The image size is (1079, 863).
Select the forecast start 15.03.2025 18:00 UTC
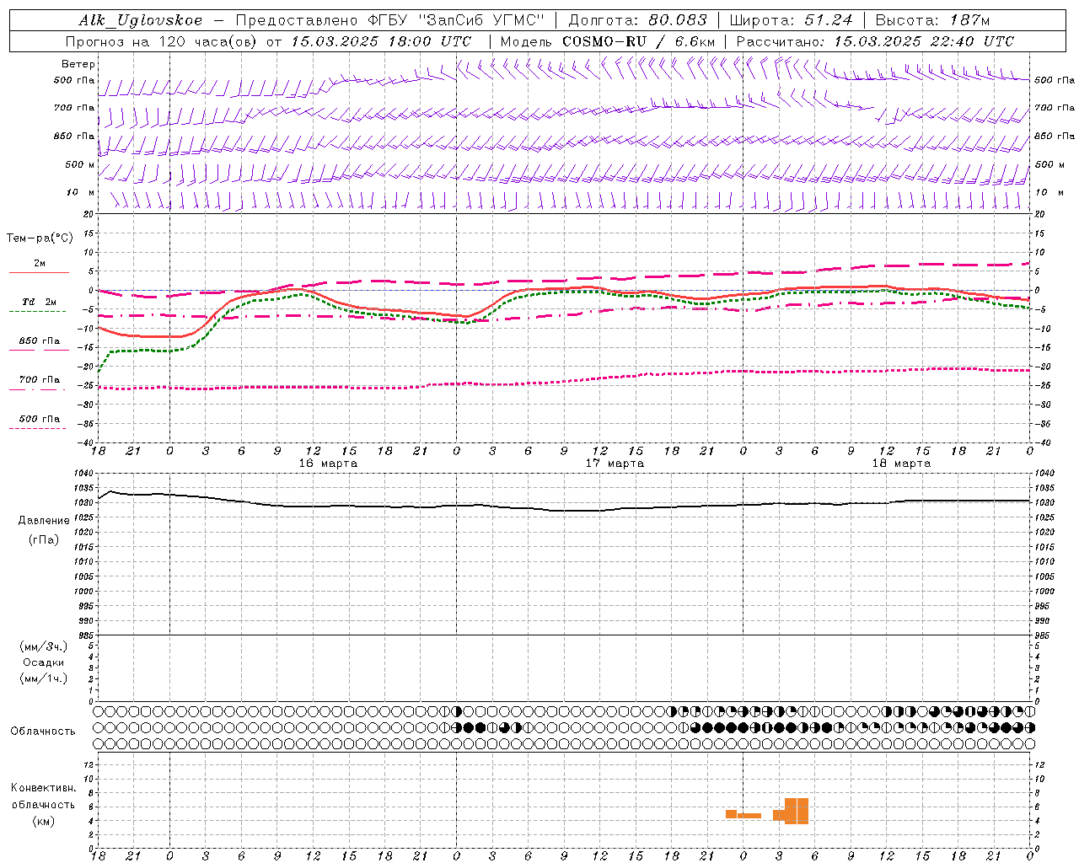point(381,41)
